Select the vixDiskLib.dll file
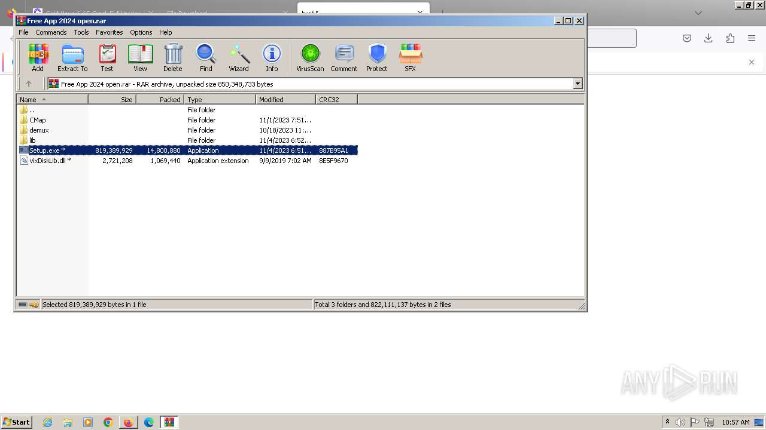The image size is (766, 430). 187,161
